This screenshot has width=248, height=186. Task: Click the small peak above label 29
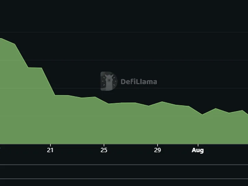click(162, 102)
